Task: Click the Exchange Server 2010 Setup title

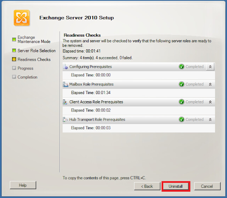Action: pos(77,18)
